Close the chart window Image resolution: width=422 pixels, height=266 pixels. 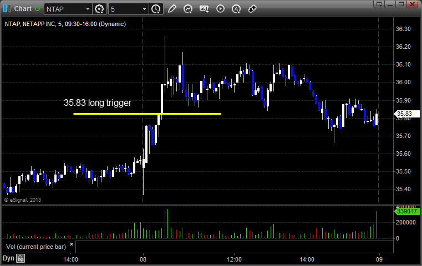click(412, 4)
